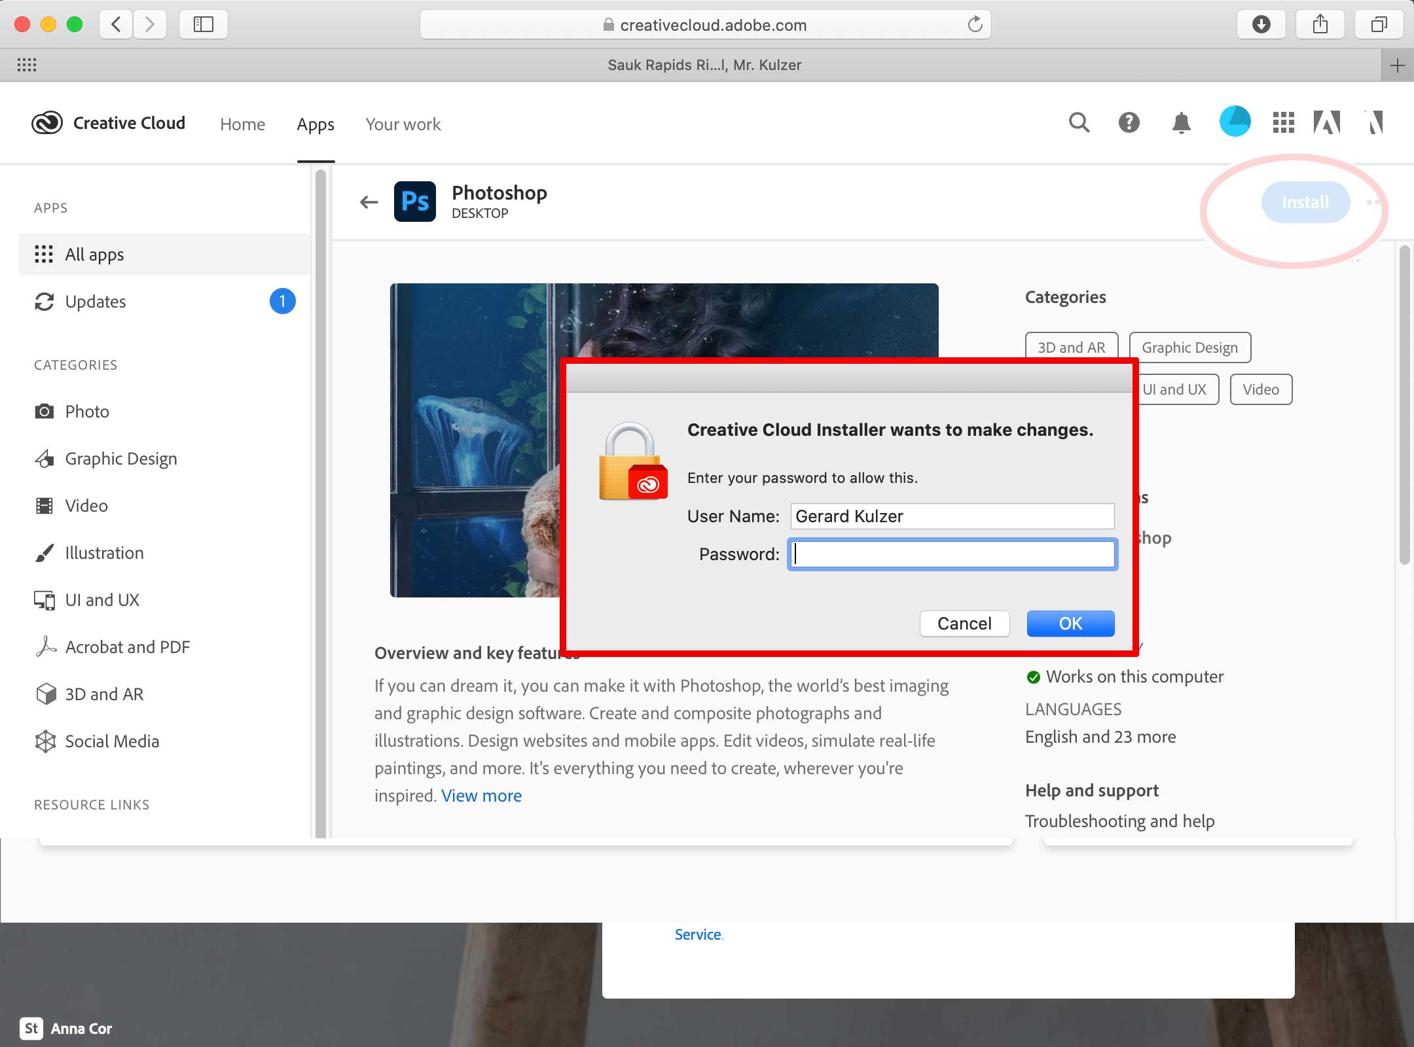Viewport: 1414px width, 1047px height.
Task: Select the Acrobat and PDF category icon
Action: click(45, 647)
